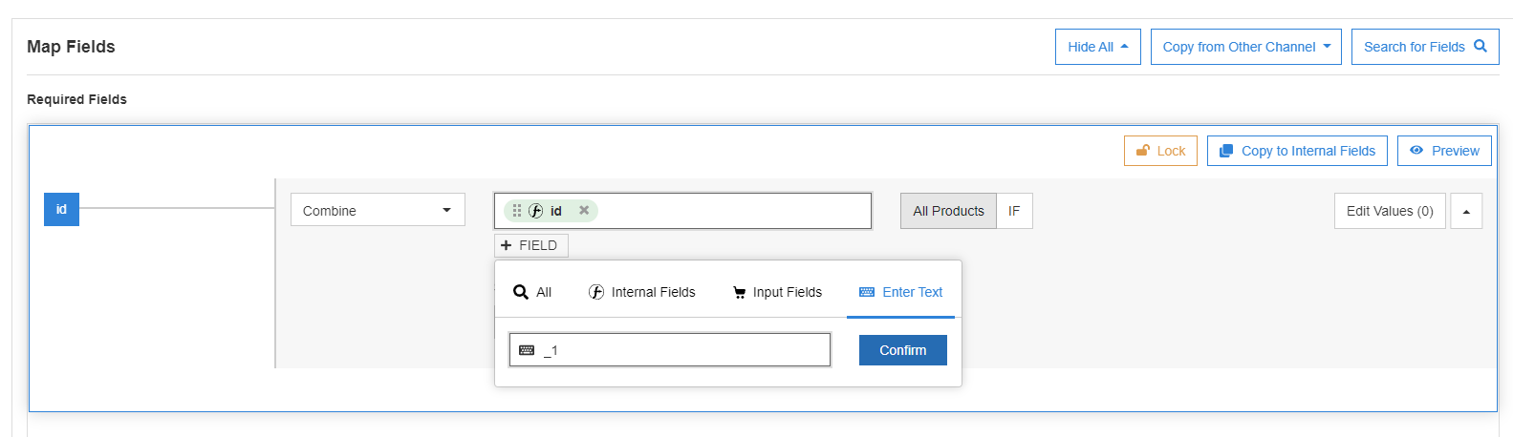Switch to the Internal Fields tab
Viewport: 1513px width, 437px height.
642,292
